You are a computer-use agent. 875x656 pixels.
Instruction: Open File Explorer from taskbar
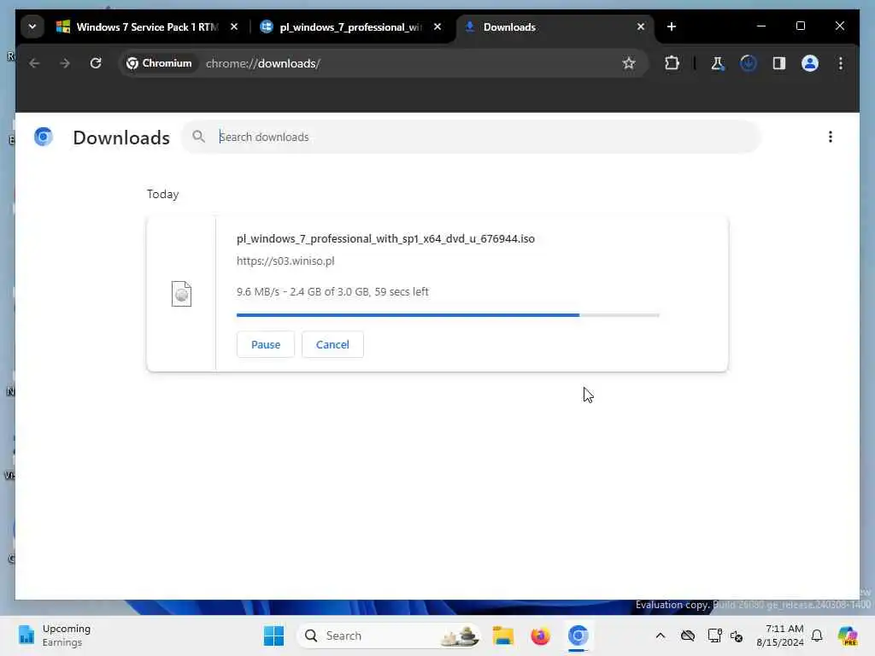(x=502, y=635)
